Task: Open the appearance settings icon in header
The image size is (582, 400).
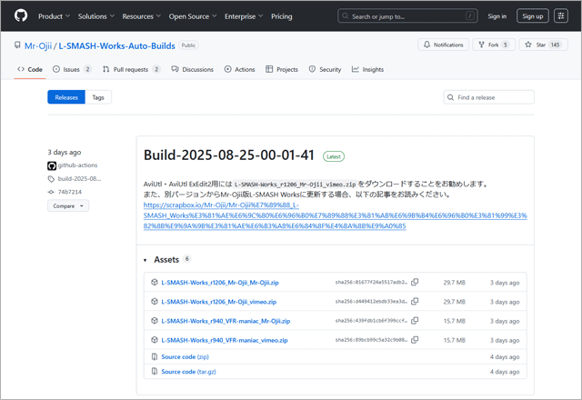Action: [561, 16]
